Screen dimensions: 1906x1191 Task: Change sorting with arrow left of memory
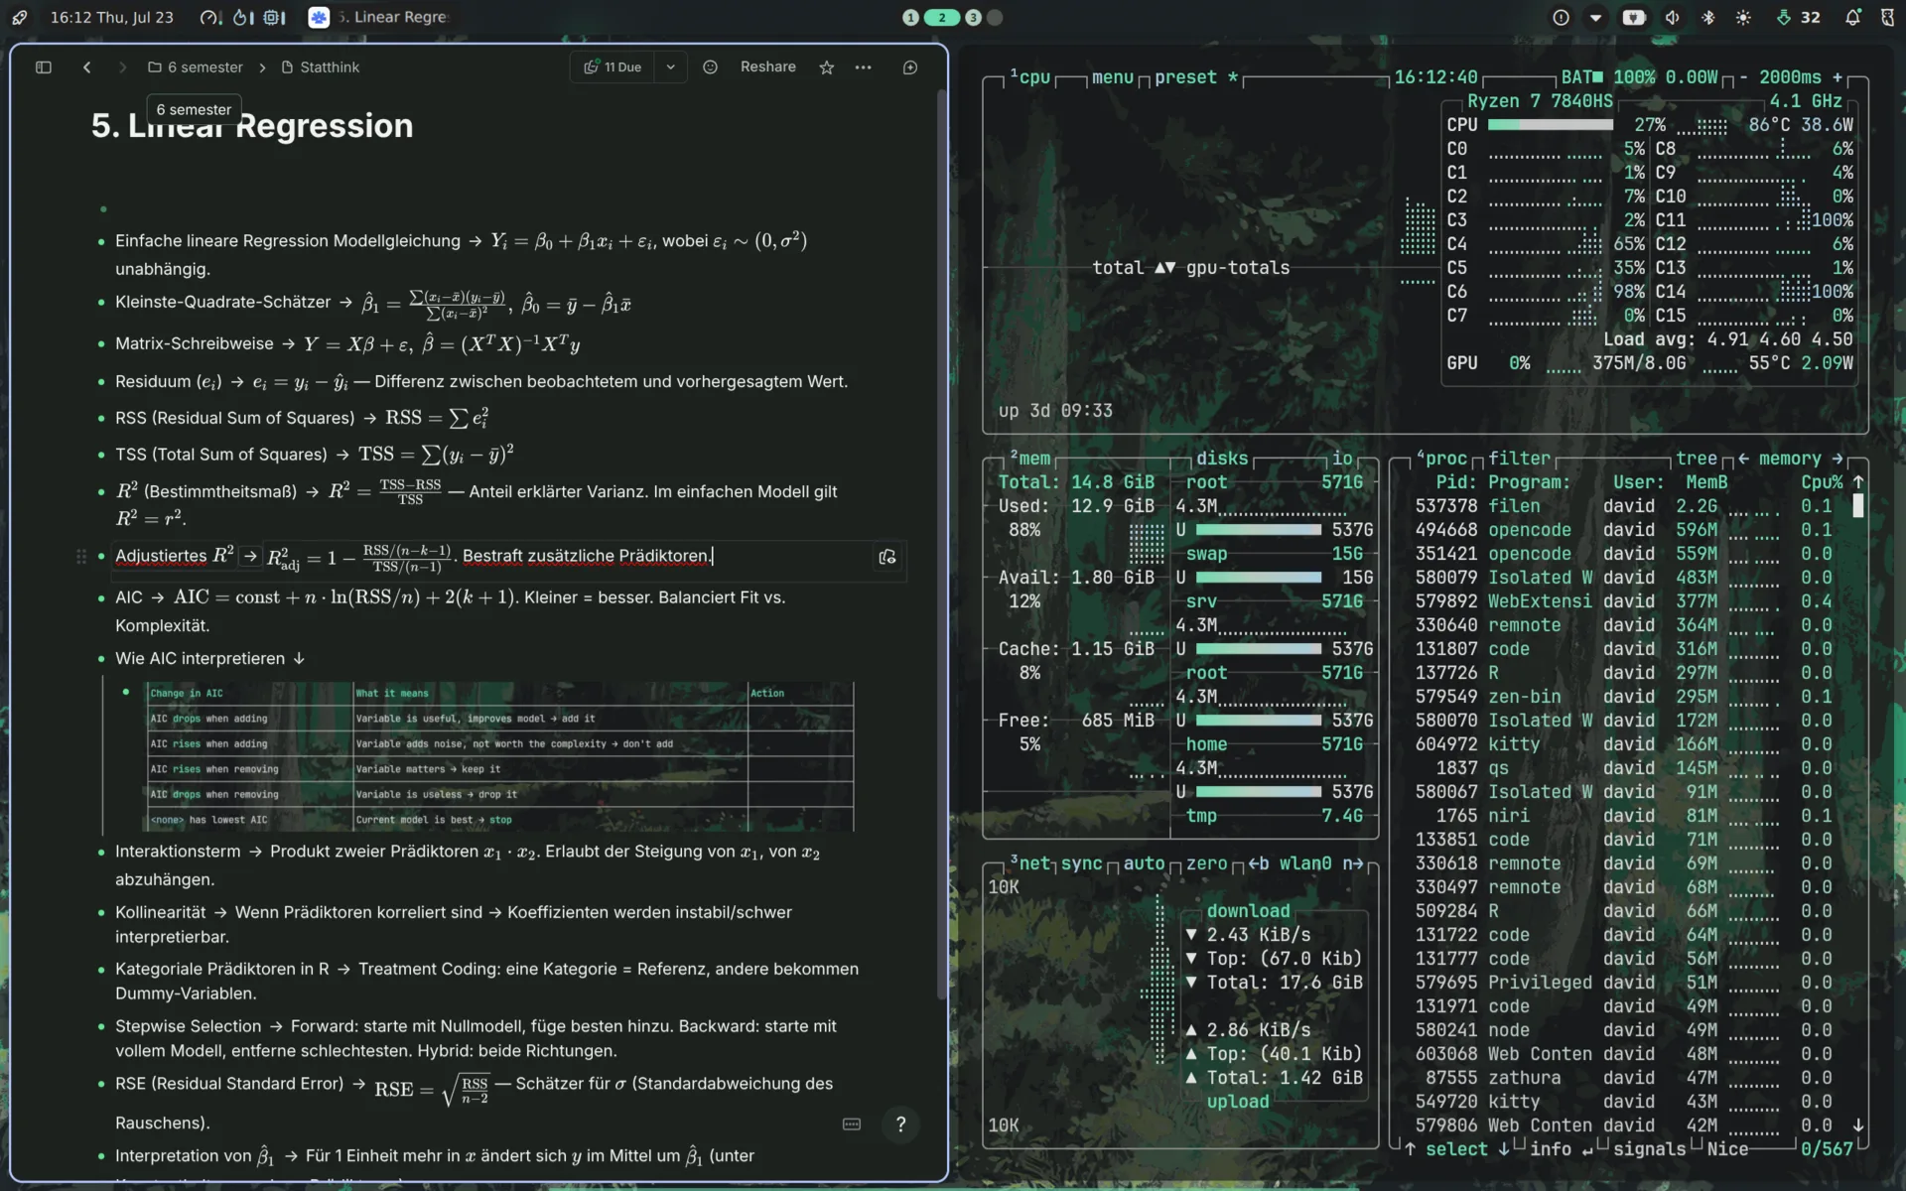[1743, 459]
